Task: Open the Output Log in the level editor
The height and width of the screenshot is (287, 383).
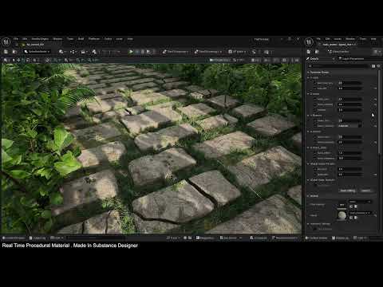Action: pyautogui.click(x=38, y=238)
